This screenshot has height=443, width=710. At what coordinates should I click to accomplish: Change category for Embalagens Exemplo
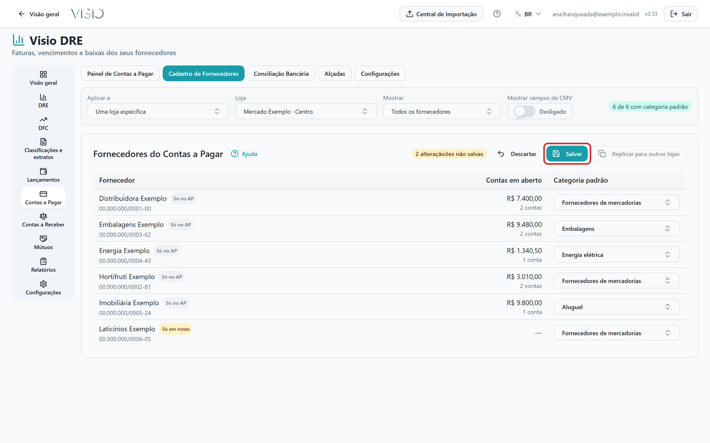[x=616, y=229]
